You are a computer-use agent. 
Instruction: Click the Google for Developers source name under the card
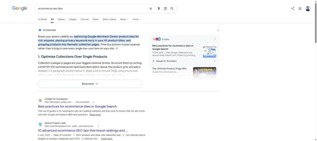coord(166,61)
